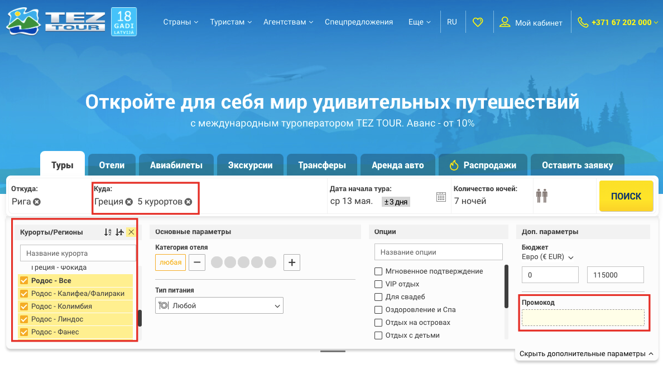
Task: Open the 7 ночей nights selector
Action: point(470,201)
